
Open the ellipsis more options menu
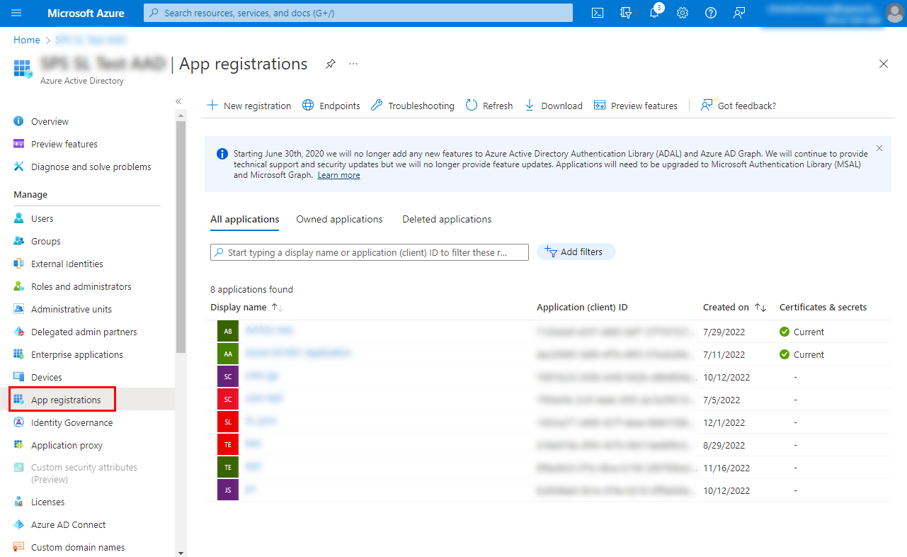pyautogui.click(x=353, y=64)
